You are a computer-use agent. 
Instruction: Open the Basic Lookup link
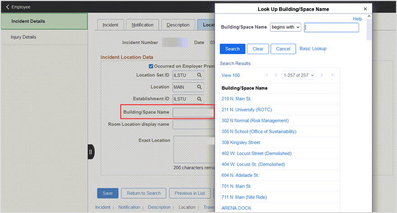click(x=313, y=49)
